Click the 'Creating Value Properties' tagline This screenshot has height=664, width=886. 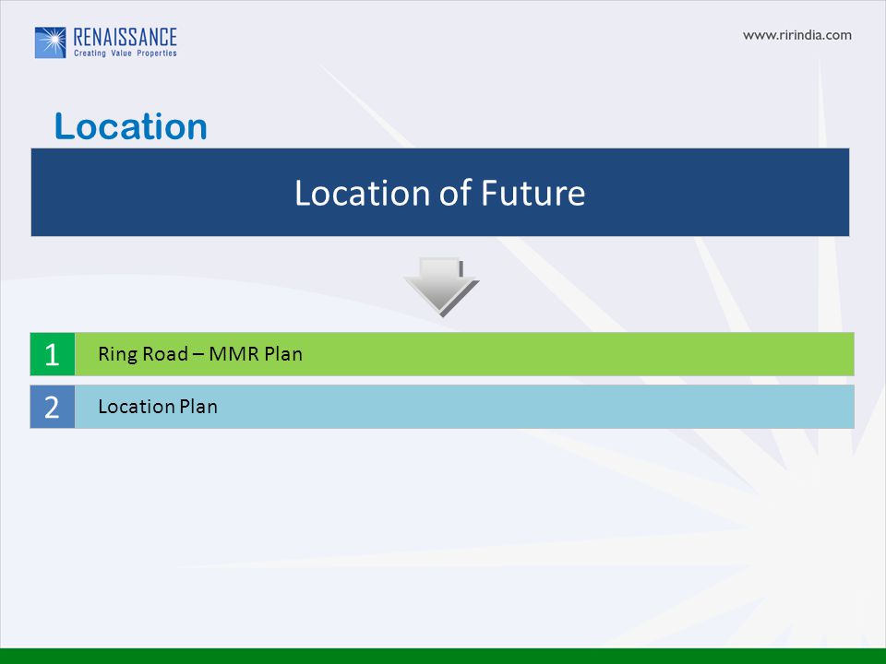pyautogui.click(x=126, y=53)
